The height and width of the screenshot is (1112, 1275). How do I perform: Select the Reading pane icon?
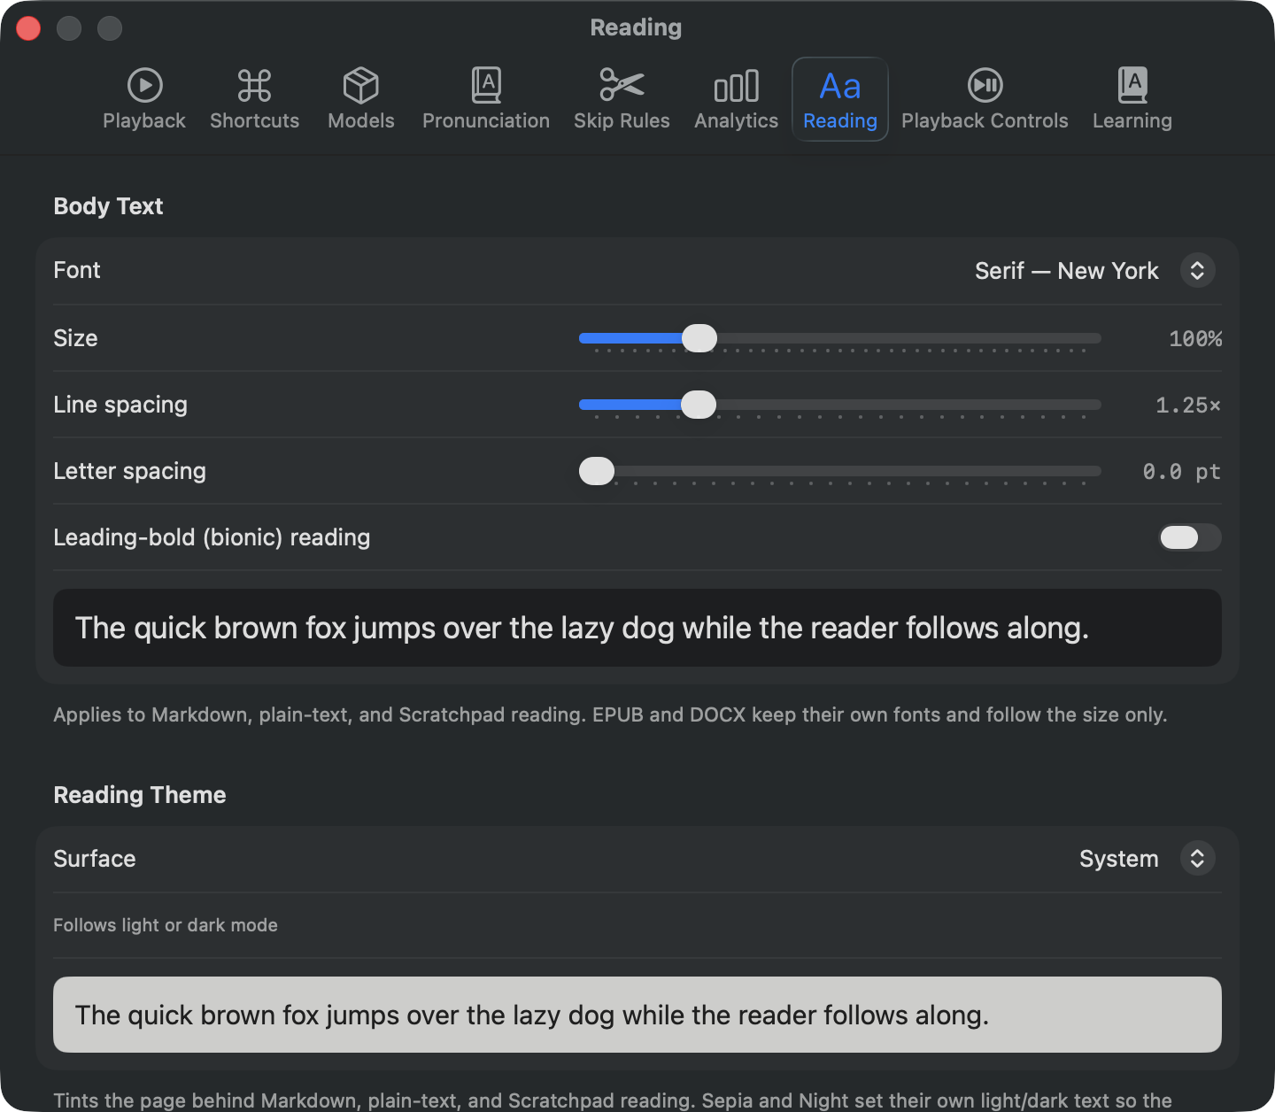pos(840,99)
